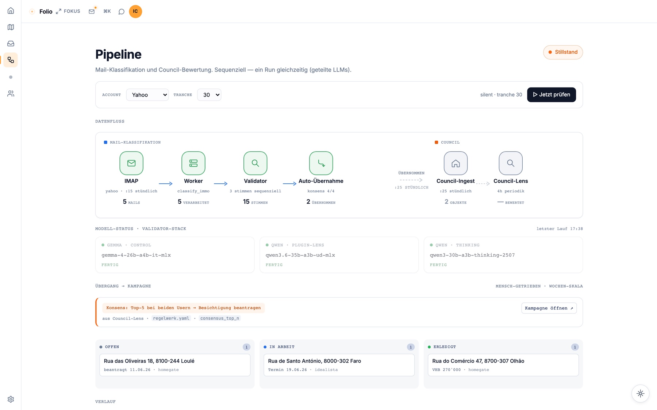Open the home icon in sidebar
This screenshot has height=410, width=657.
pos(11,11)
